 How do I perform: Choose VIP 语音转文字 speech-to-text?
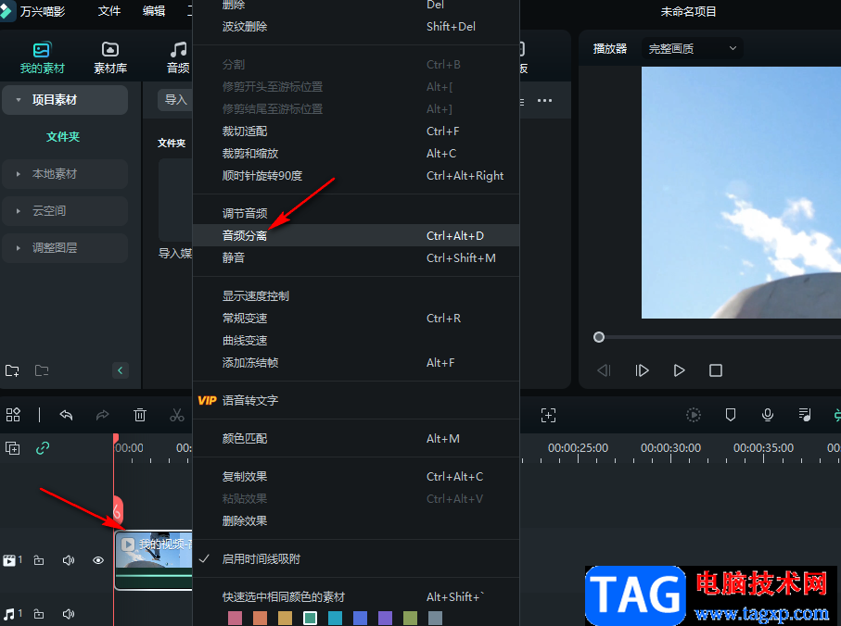pyautogui.click(x=356, y=401)
